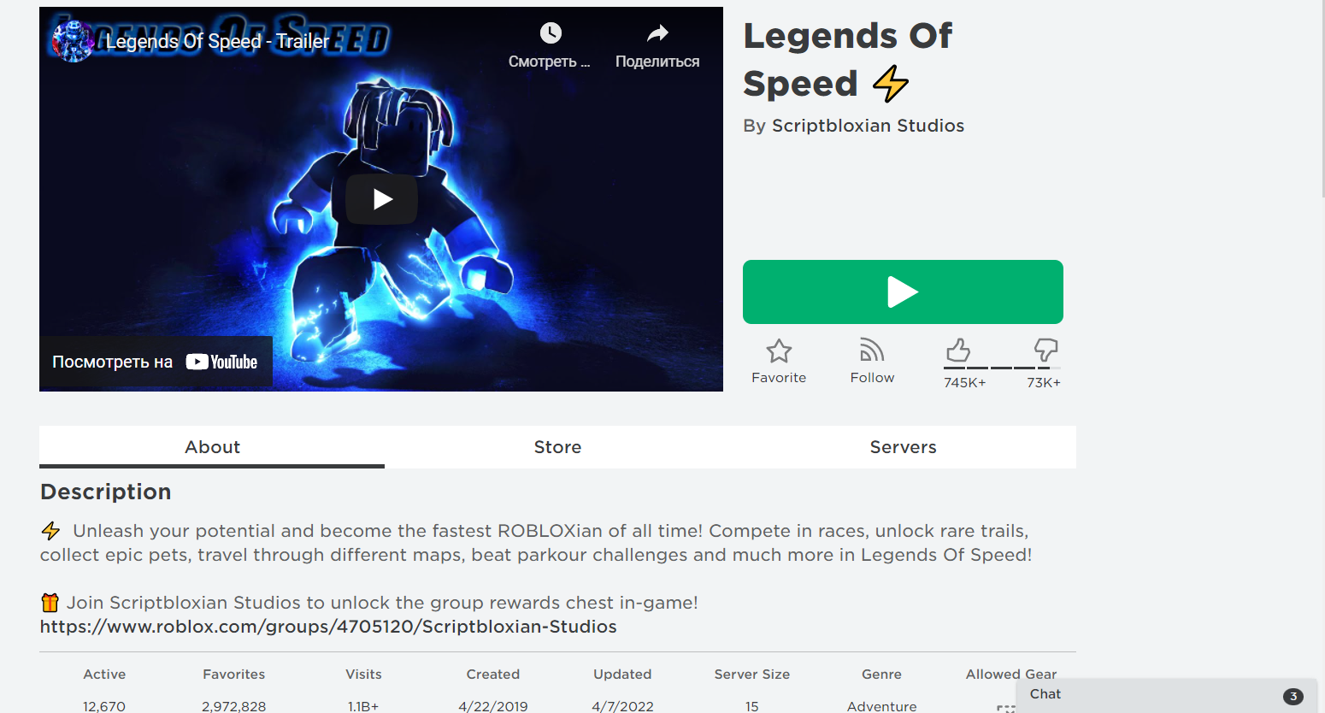Screen dimensions: 1325x713
Task: Dislike the game with thumbs down icon
Action: click(x=1046, y=350)
